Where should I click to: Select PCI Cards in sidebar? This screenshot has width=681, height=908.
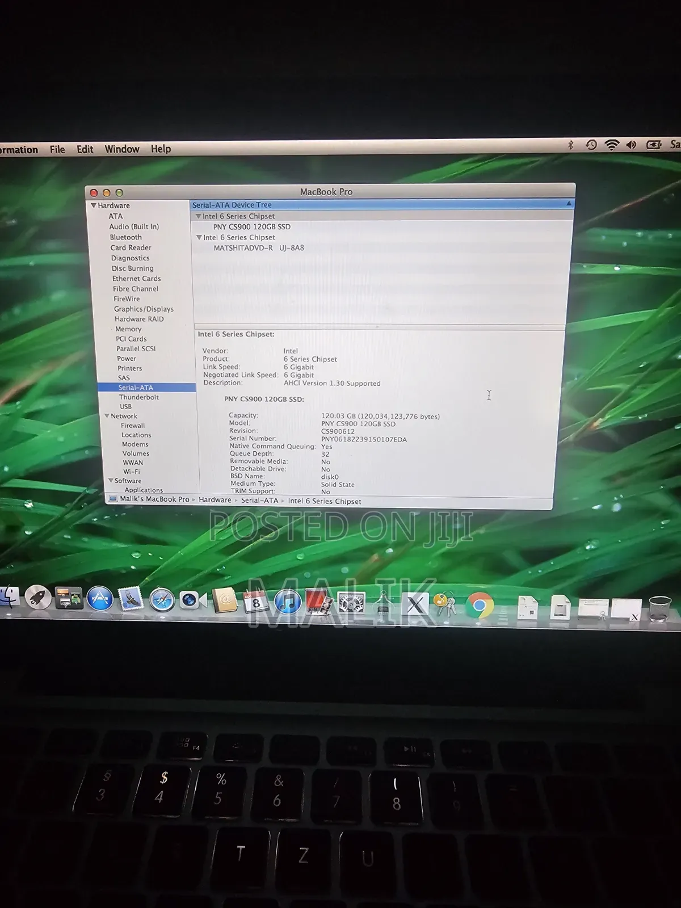coord(131,339)
